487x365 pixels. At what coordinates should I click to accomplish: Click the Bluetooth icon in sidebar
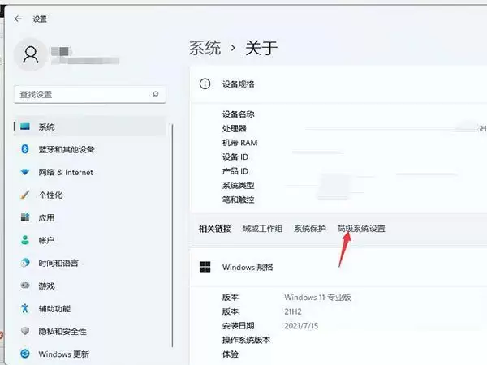click(x=25, y=149)
